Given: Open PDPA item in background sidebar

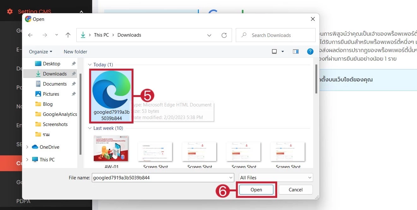Looking at the screenshot, I should pos(23,201).
